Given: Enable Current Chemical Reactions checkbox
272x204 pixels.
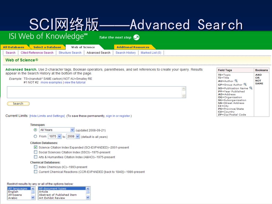Looking at the screenshot, I should 36,172.
